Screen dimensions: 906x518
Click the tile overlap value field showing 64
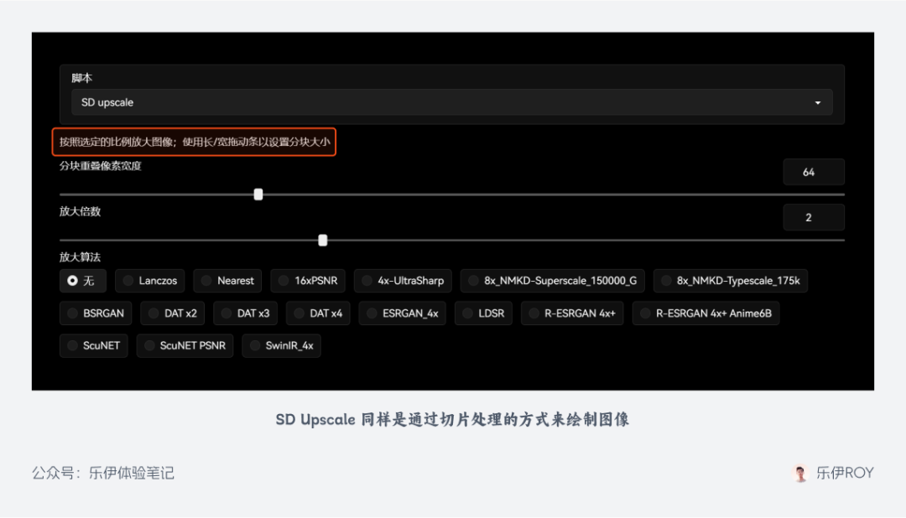812,172
